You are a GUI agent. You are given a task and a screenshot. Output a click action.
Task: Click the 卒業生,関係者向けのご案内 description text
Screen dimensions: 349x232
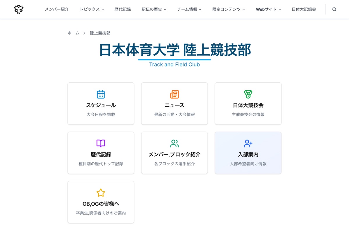(x=101, y=213)
